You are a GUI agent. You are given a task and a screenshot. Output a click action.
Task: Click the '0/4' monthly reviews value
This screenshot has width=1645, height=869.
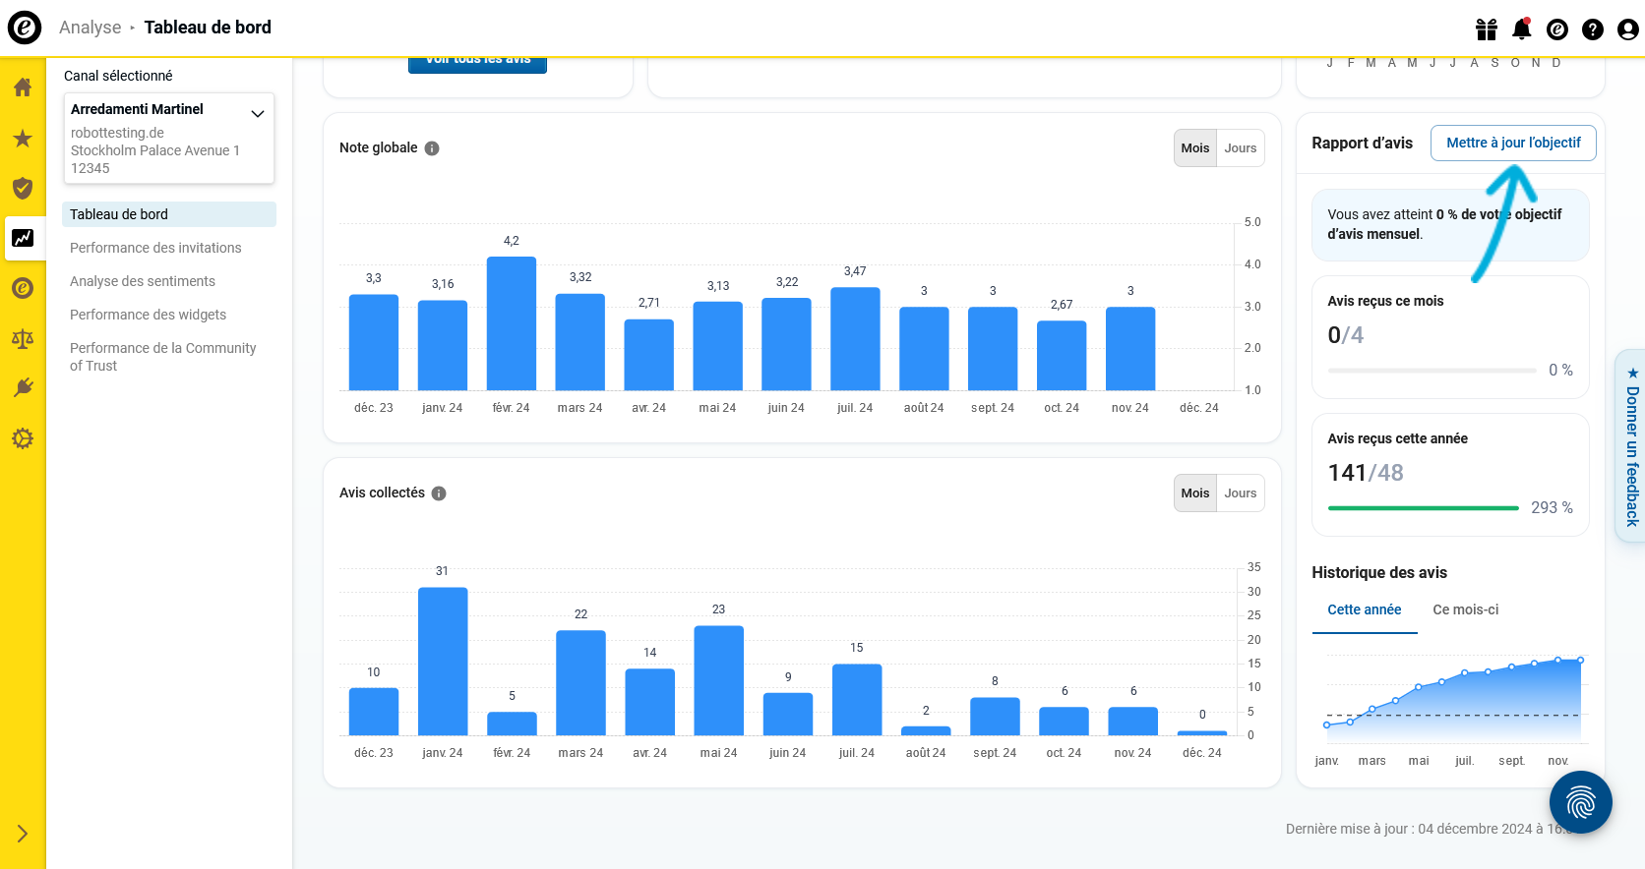click(1346, 335)
